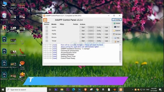Image resolution: width=164 pixels, height=92 pixels.
Task: Open Google Chrome from the taskbar
Action: click(x=97, y=90)
